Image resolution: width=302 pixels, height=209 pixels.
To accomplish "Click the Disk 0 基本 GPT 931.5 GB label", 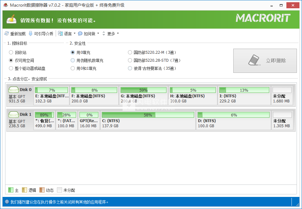I will click(x=17, y=99).
